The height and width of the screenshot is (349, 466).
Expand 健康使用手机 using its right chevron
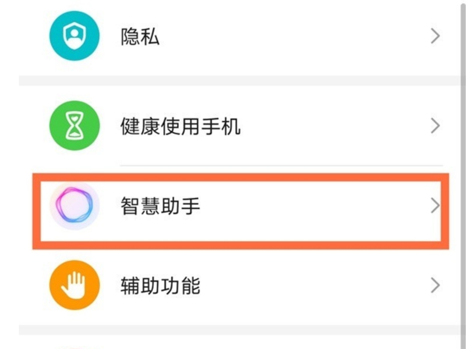pos(435,126)
